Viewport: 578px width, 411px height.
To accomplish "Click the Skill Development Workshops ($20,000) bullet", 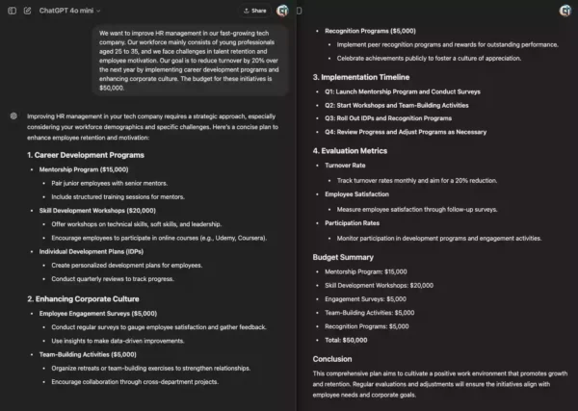I will (97, 210).
